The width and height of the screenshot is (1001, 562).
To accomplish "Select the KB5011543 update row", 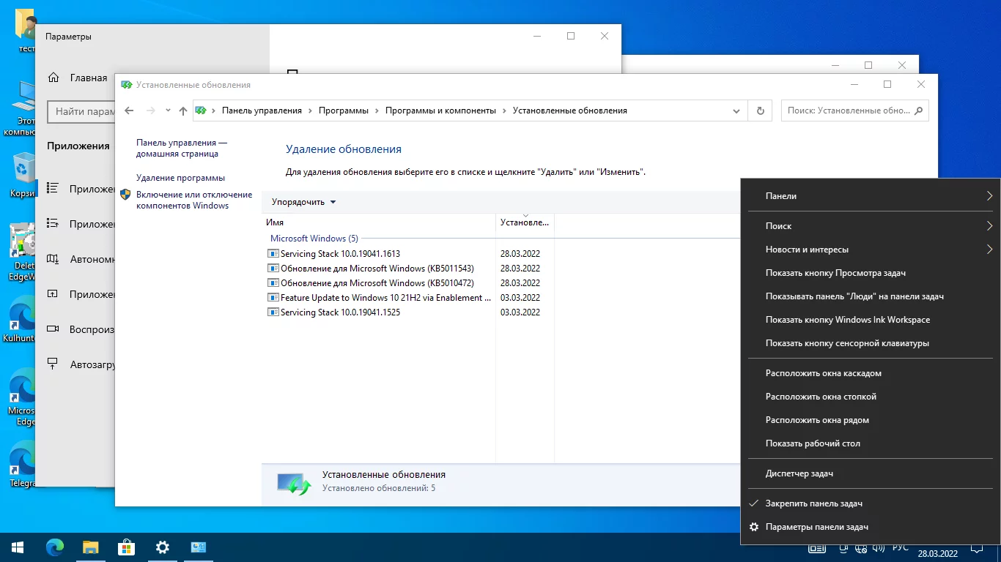I will point(378,269).
